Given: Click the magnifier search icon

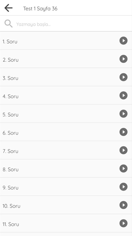Looking at the screenshot, I should 8,24.
